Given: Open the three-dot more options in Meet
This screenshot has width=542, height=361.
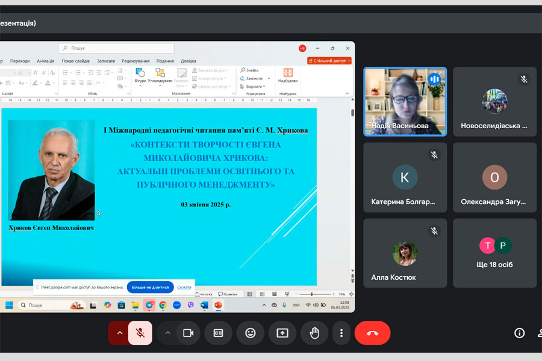Looking at the screenshot, I should point(341,333).
